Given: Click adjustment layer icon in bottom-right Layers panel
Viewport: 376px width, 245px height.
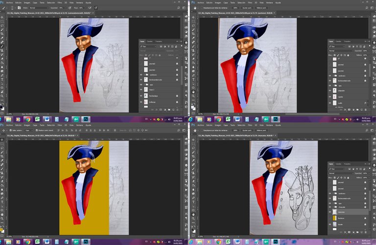Looking at the screenshot, I should pos(353,232).
